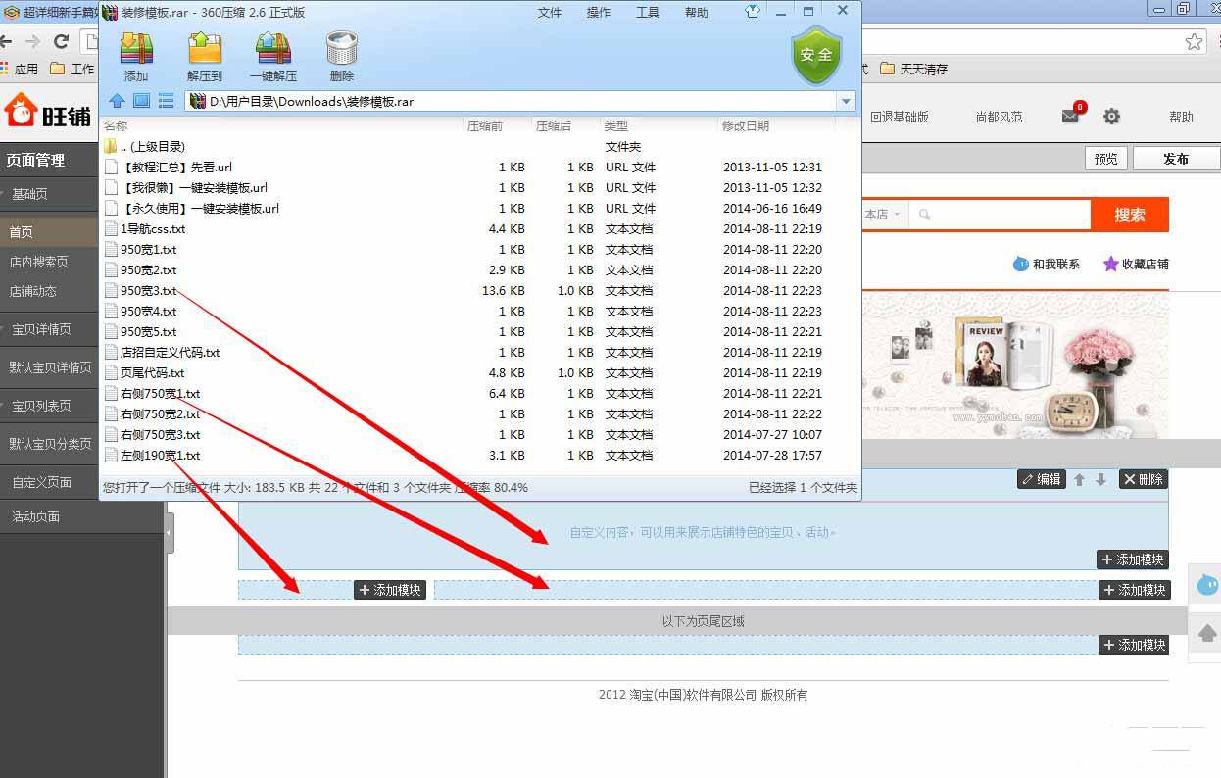Screen dimensions: 1221x778
Task: Open the 工具 menu
Action: [648, 13]
